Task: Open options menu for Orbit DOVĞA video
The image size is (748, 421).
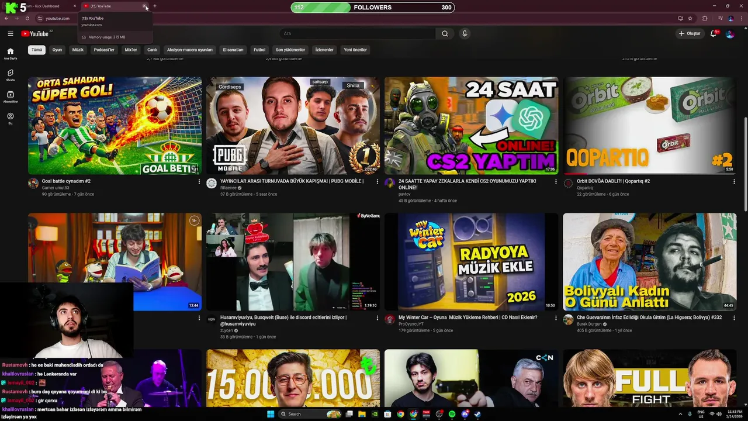Action: (x=734, y=182)
